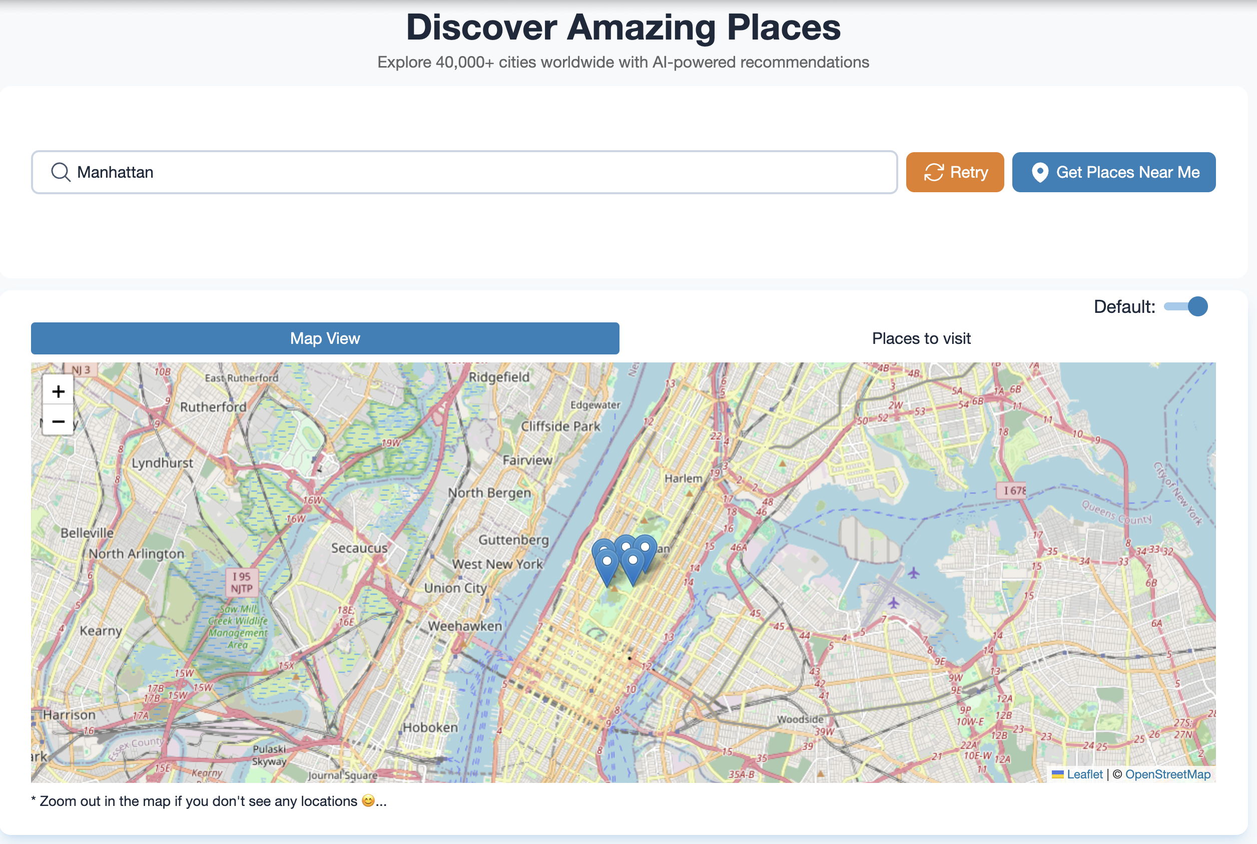Click the I 678 highway shield
The image size is (1257, 844).
(x=1012, y=491)
